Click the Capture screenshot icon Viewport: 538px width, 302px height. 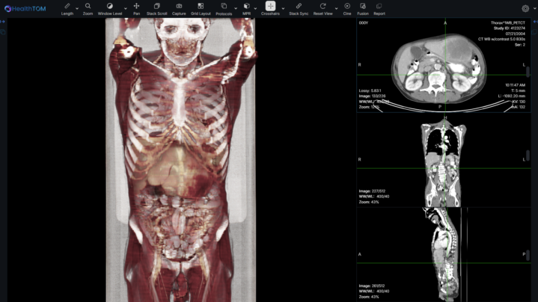tap(179, 8)
